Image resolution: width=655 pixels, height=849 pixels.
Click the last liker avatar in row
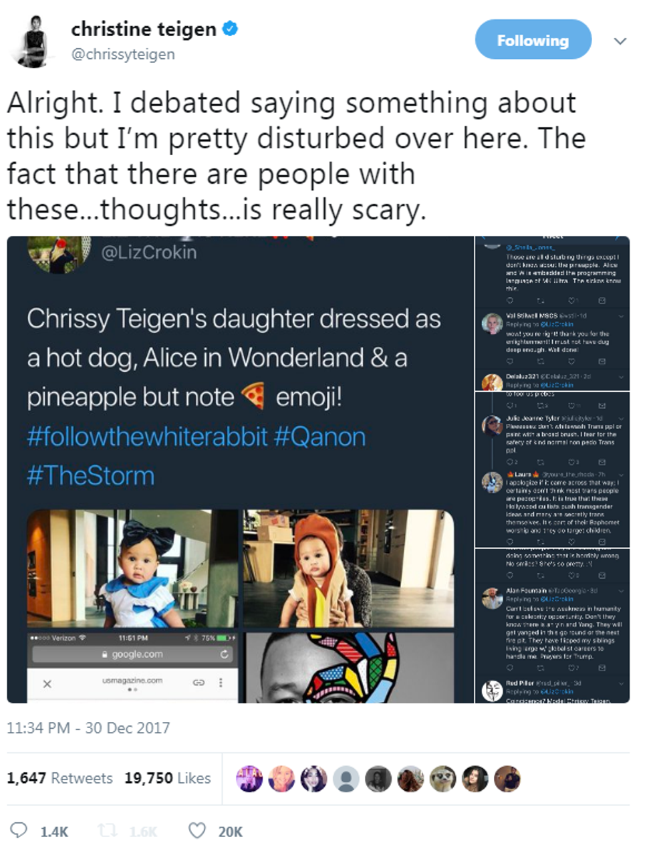tap(507, 779)
